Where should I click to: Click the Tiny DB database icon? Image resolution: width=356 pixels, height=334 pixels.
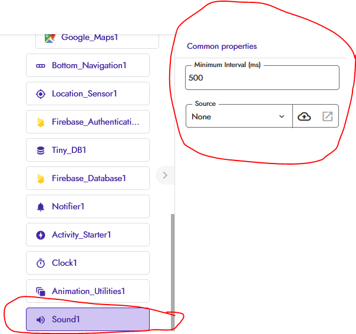point(41,150)
